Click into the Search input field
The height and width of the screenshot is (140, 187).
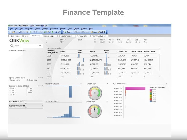(26, 46)
